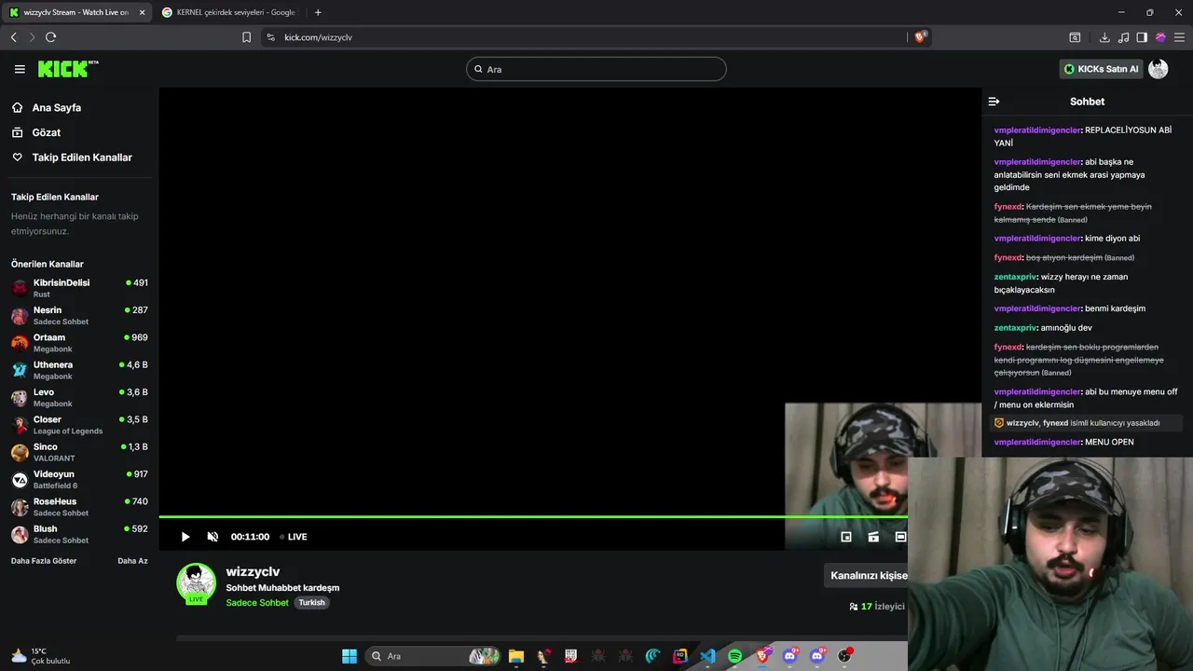Click username zentaxpriv in the amınoğlu dev message
This screenshot has height=671, width=1193.
pos(1015,328)
